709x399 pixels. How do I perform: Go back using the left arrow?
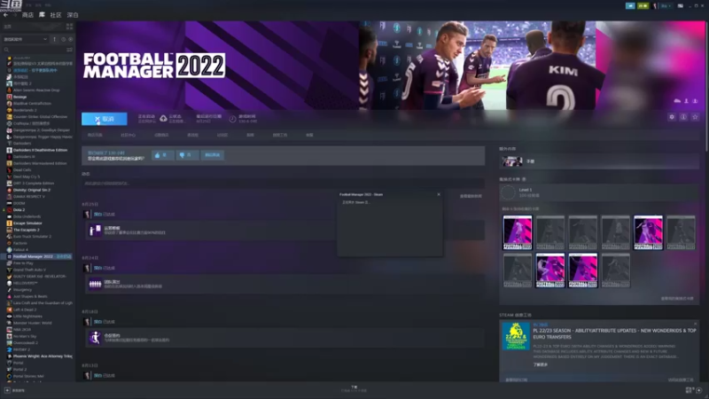coord(5,15)
